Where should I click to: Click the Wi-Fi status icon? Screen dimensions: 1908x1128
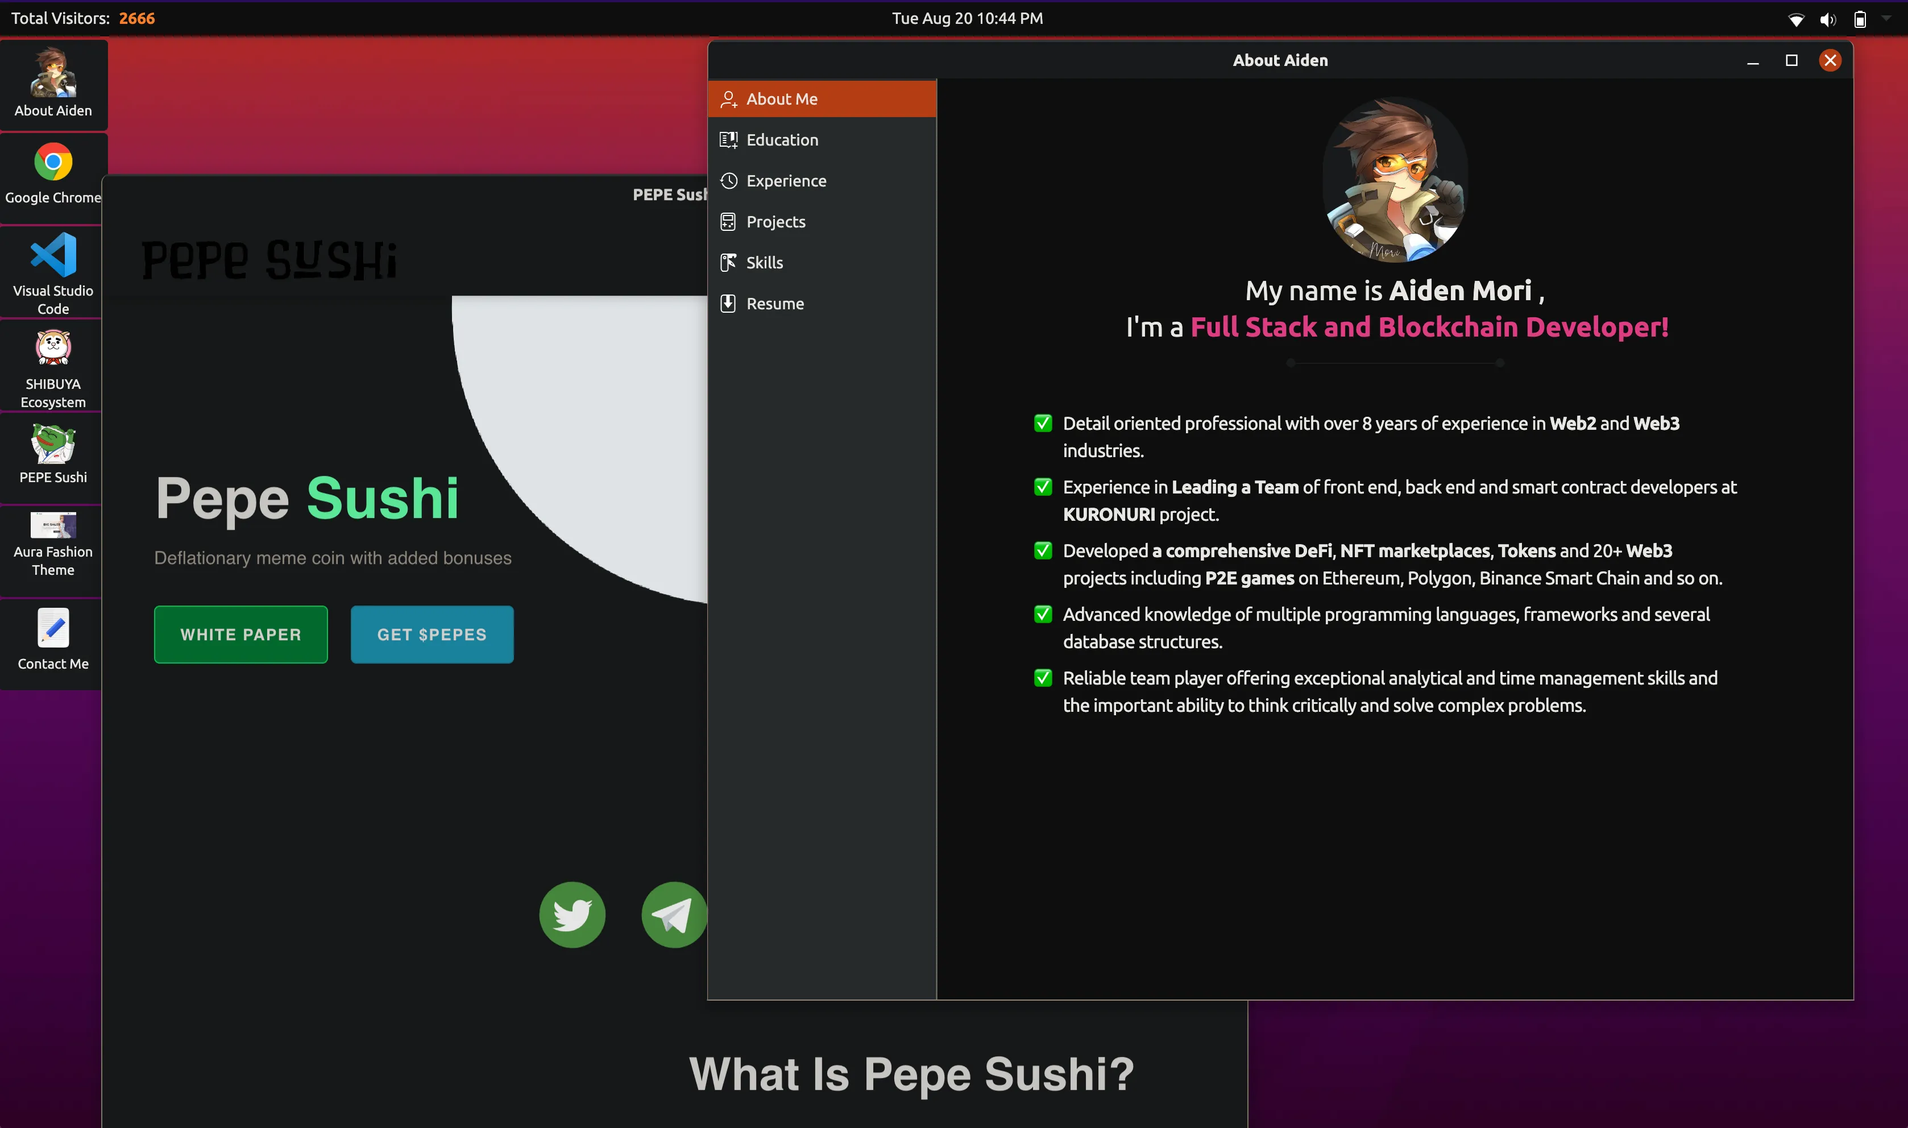tap(1795, 20)
